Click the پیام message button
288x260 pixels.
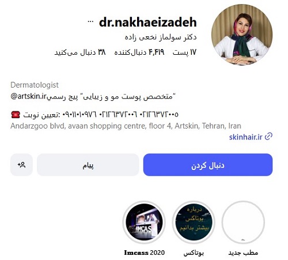[88, 165]
